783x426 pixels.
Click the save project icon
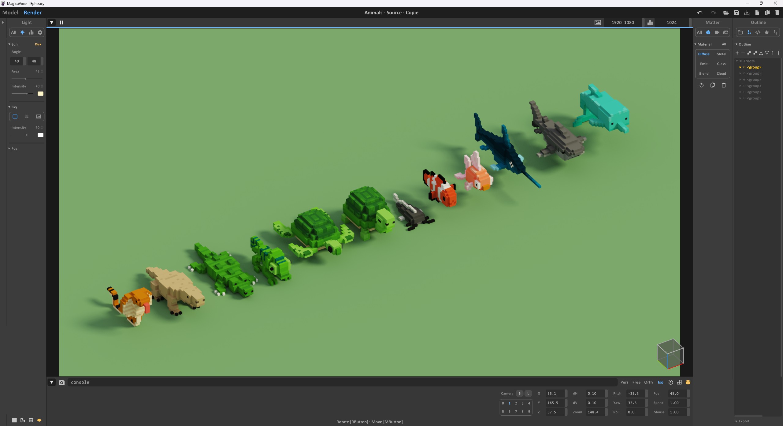(x=737, y=13)
